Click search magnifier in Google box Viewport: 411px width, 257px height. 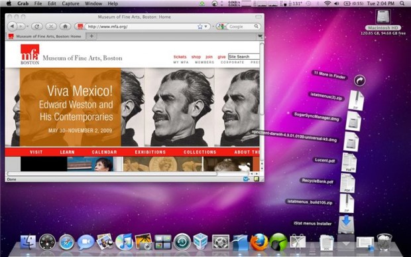pyautogui.click(x=257, y=27)
